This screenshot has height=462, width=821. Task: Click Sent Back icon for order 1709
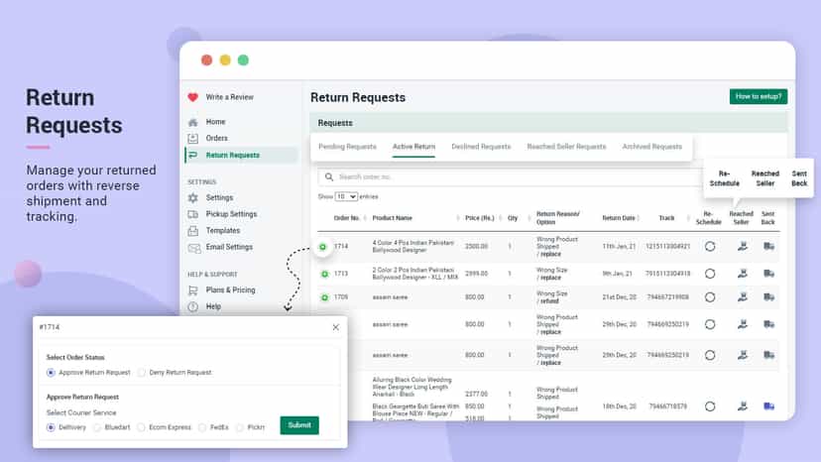pyautogui.click(x=768, y=297)
